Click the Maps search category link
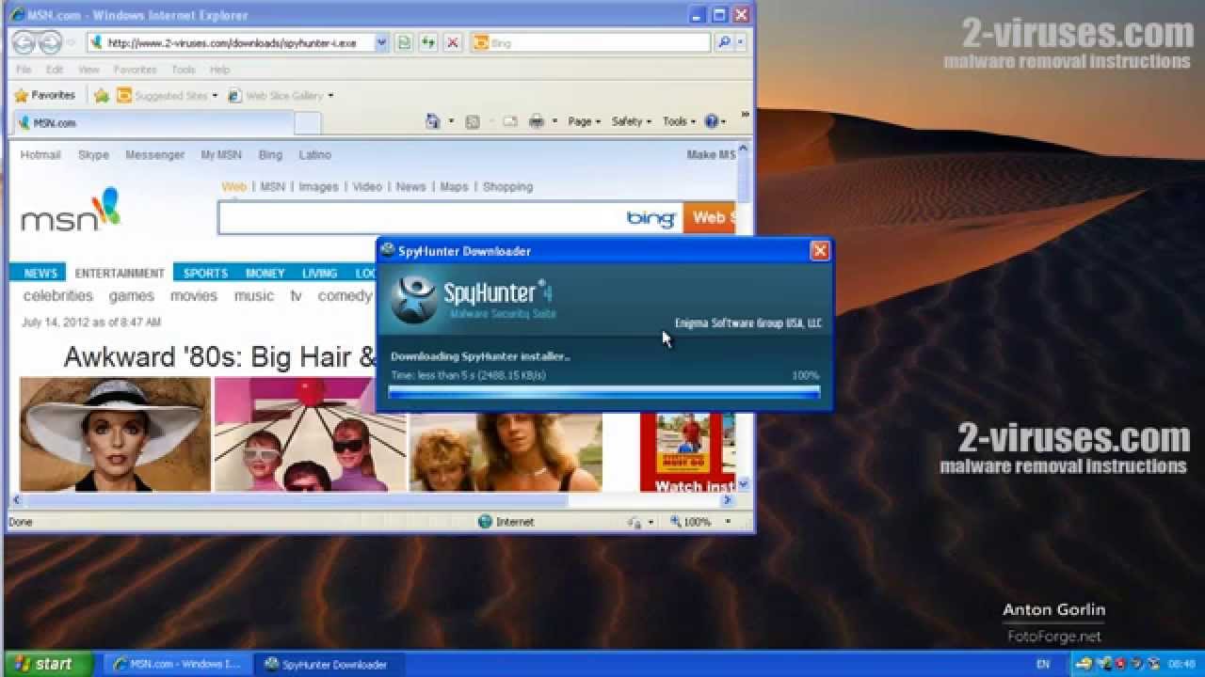 454,187
